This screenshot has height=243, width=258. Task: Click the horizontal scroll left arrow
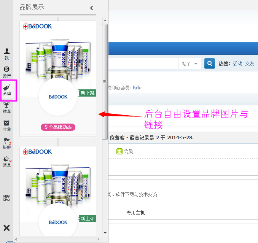[x=16, y=239]
